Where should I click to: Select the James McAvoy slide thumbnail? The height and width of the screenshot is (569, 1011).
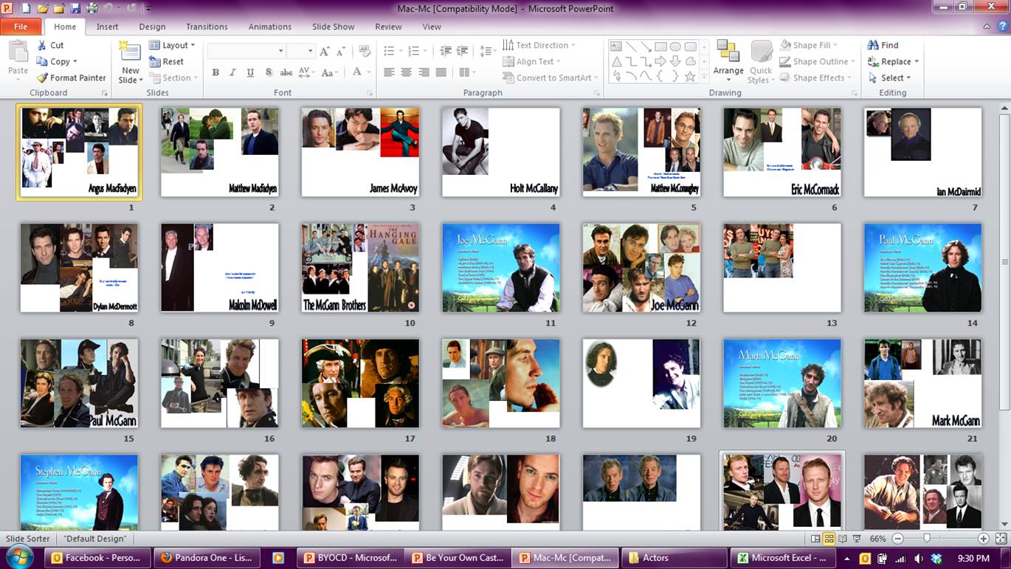coord(360,152)
